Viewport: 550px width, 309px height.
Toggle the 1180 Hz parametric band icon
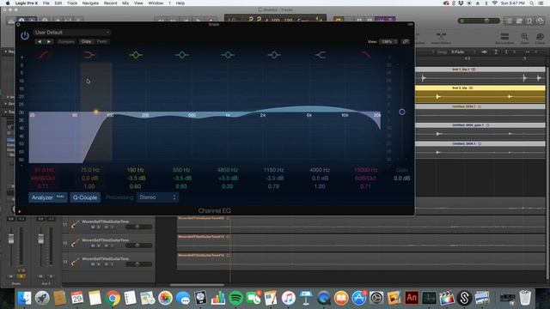pyautogui.click(x=274, y=55)
